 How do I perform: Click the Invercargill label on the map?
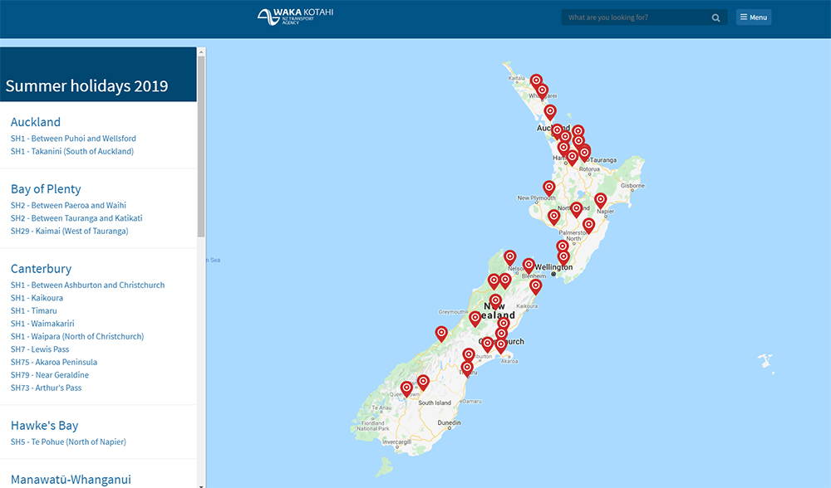click(x=397, y=442)
